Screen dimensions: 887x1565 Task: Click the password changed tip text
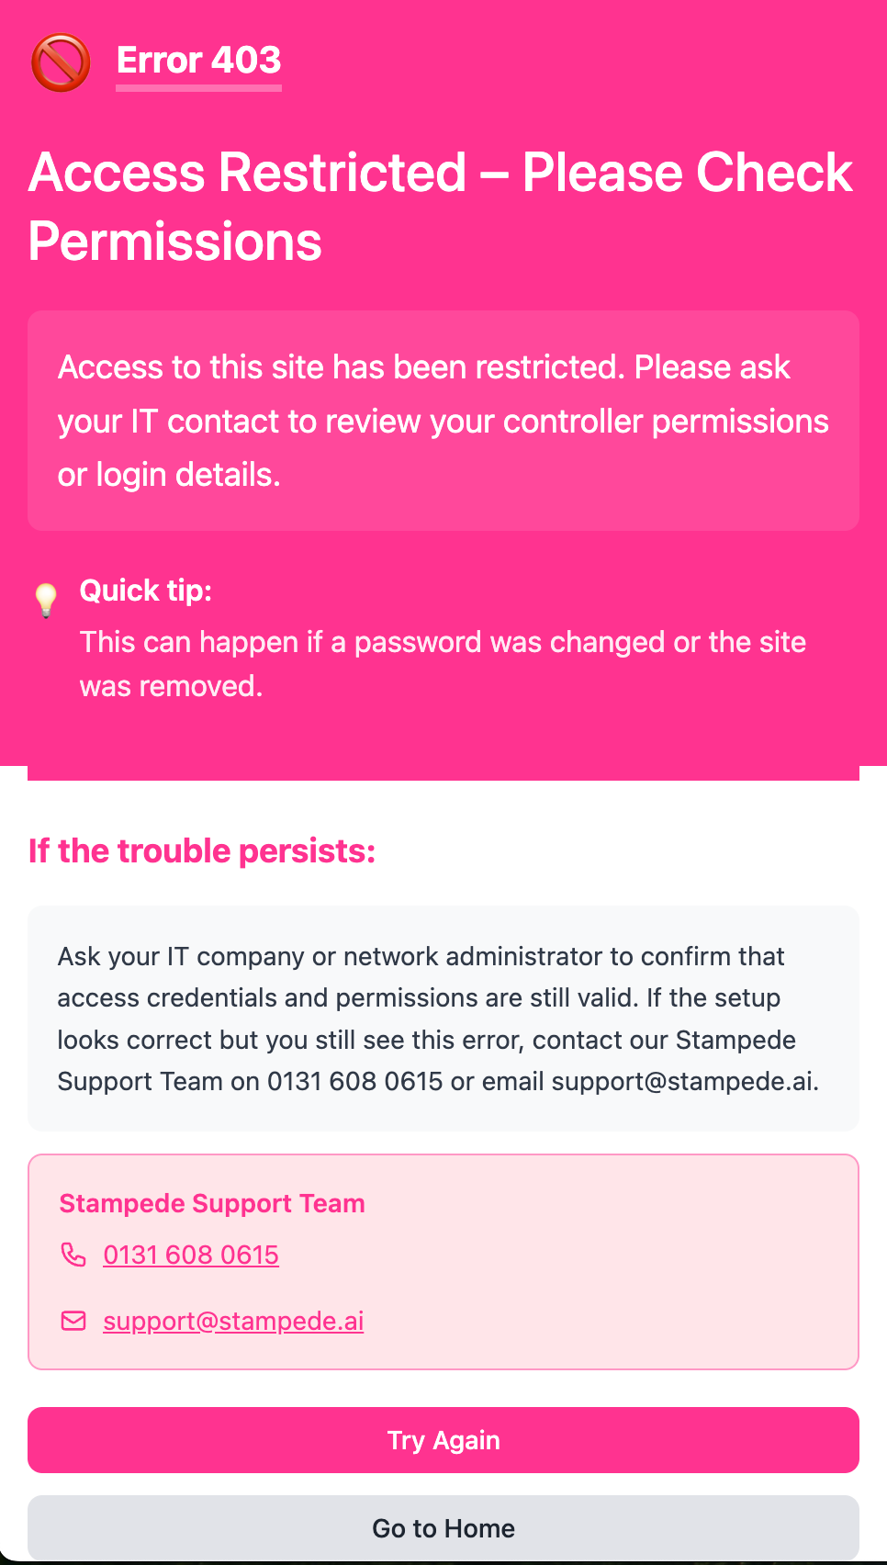coord(443,663)
